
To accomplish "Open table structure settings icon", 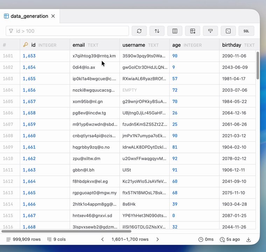I will pyautogui.click(x=192, y=31).
